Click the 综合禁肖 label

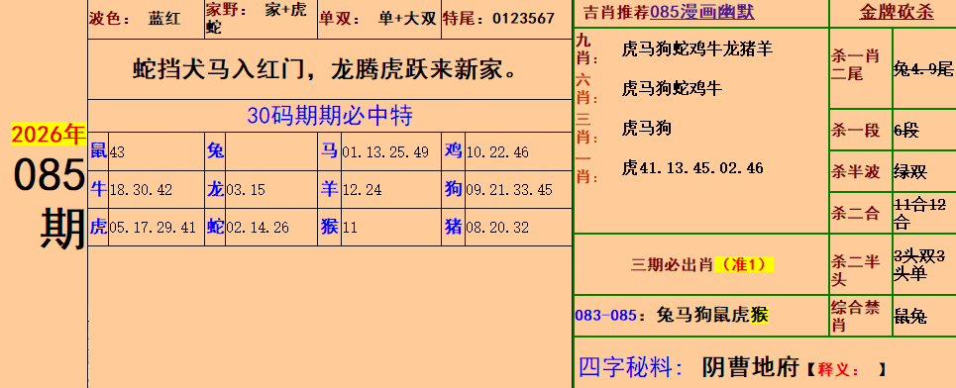pos(855,316)
